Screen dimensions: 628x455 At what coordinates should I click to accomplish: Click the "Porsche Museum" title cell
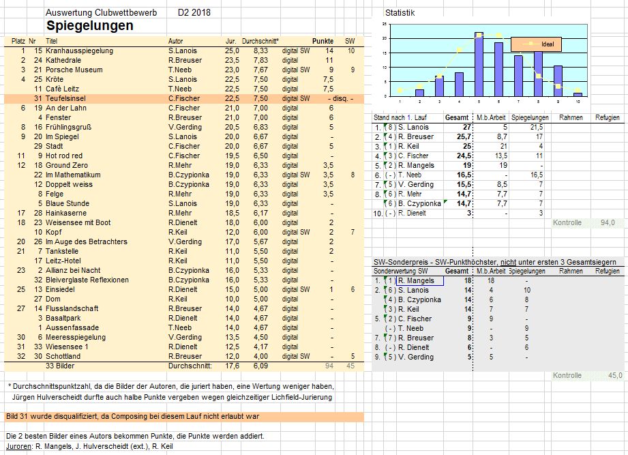coord(74,70)
